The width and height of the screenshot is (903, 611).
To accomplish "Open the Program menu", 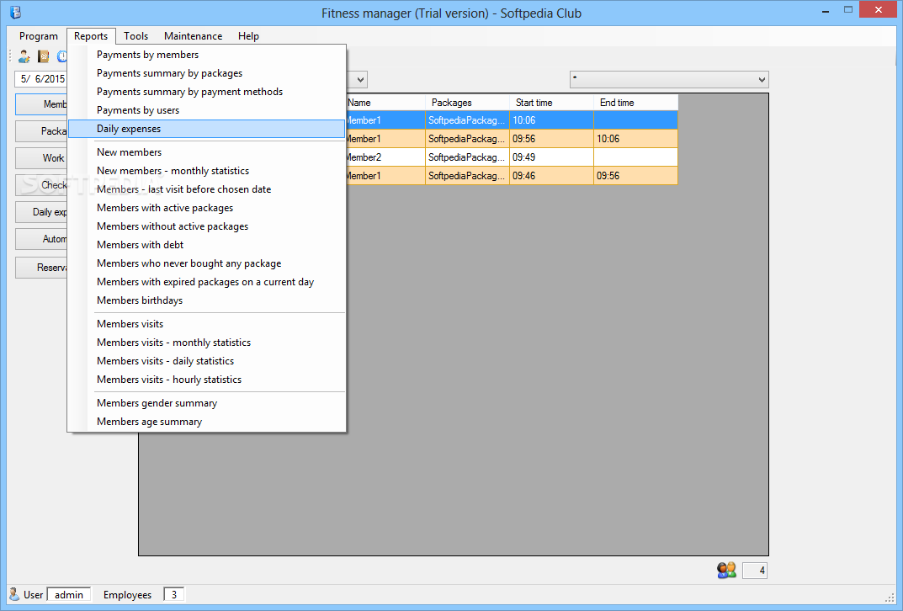I will (x=39, y=35).
